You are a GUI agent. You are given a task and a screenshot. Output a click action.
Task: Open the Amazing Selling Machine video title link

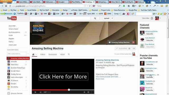(x=107, y=60)
